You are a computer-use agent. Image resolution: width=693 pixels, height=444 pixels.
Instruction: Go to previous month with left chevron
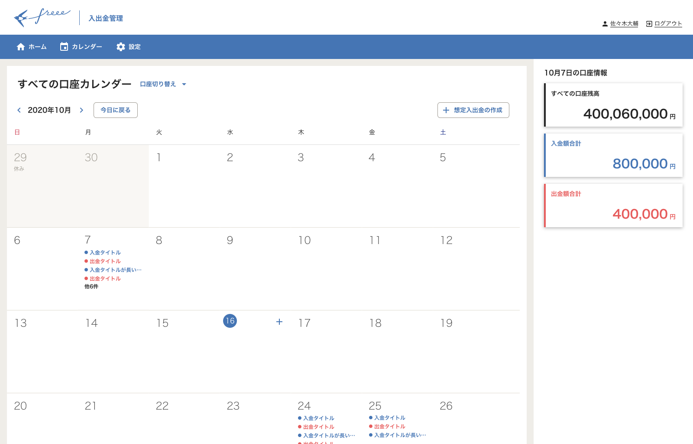pos(19,110)
